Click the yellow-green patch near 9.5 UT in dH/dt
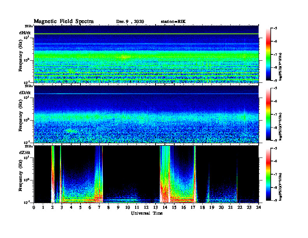The image size is (308, 238). (x=125, y=57)
